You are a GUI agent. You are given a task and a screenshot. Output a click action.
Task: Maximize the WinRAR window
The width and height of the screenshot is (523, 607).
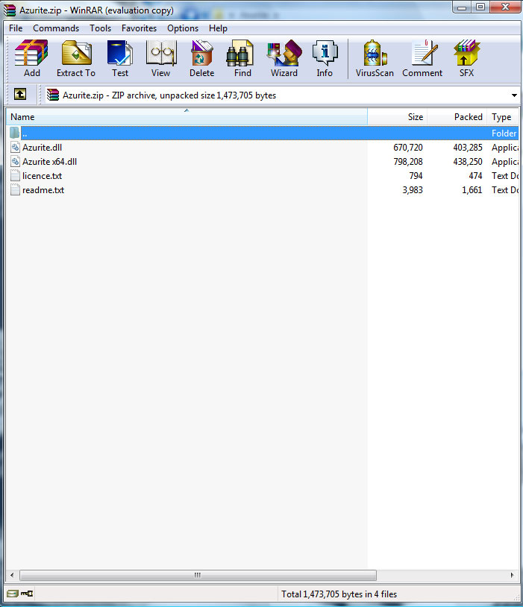480,7
